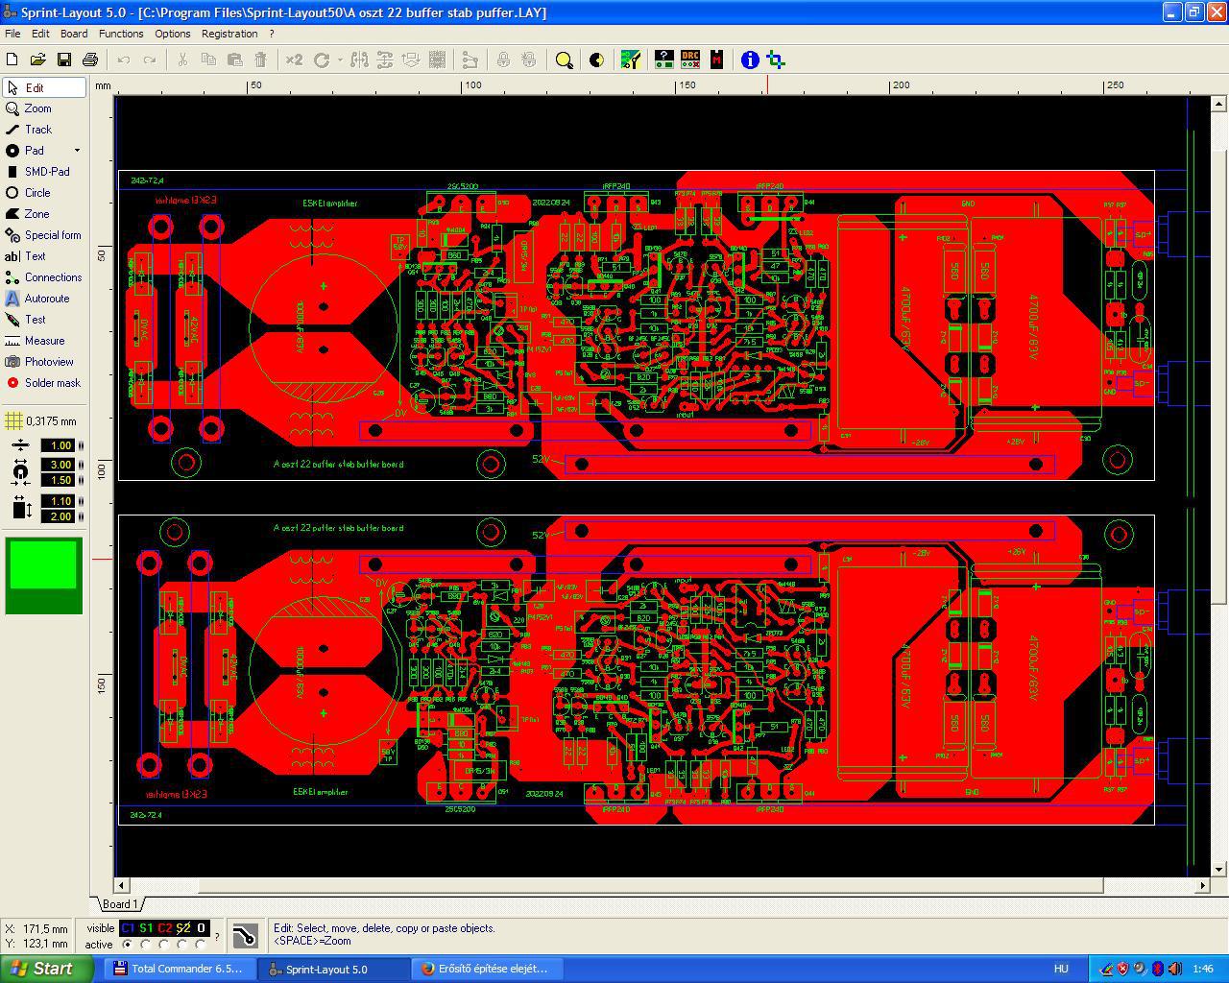This screenshot has width=1229, height=983.
Task: Click the pad outer diameter 3.00 field
Action: pyautogui.click(x=58, y=465)
